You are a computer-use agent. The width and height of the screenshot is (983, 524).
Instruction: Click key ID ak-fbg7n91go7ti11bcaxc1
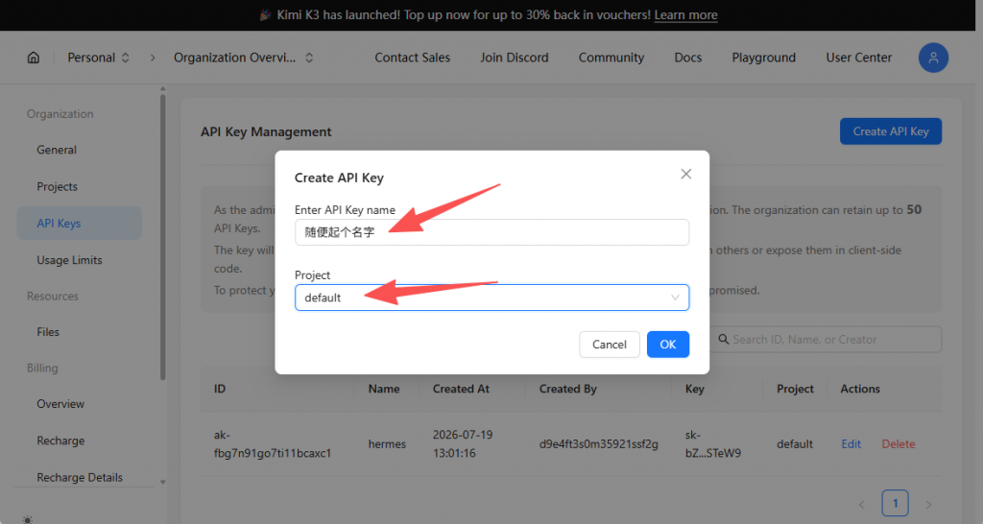272,443
